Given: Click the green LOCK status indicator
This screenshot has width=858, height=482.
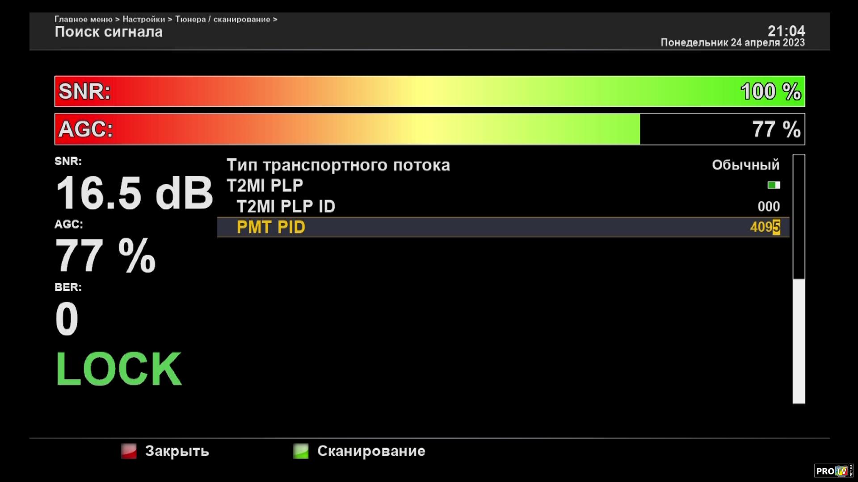Looking at the screenshot, I should pyautogui.click(x=118, y=369).
